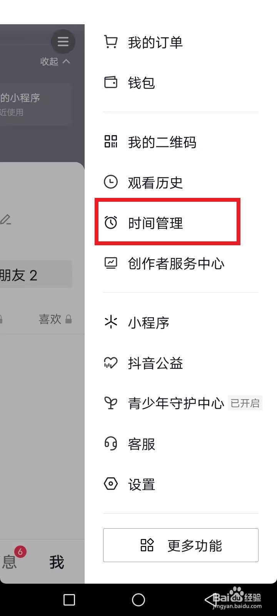The height and width of the screenshot is (616, 277).
Task: Open 抖音公益 heart icon
Action: (111, 363)
